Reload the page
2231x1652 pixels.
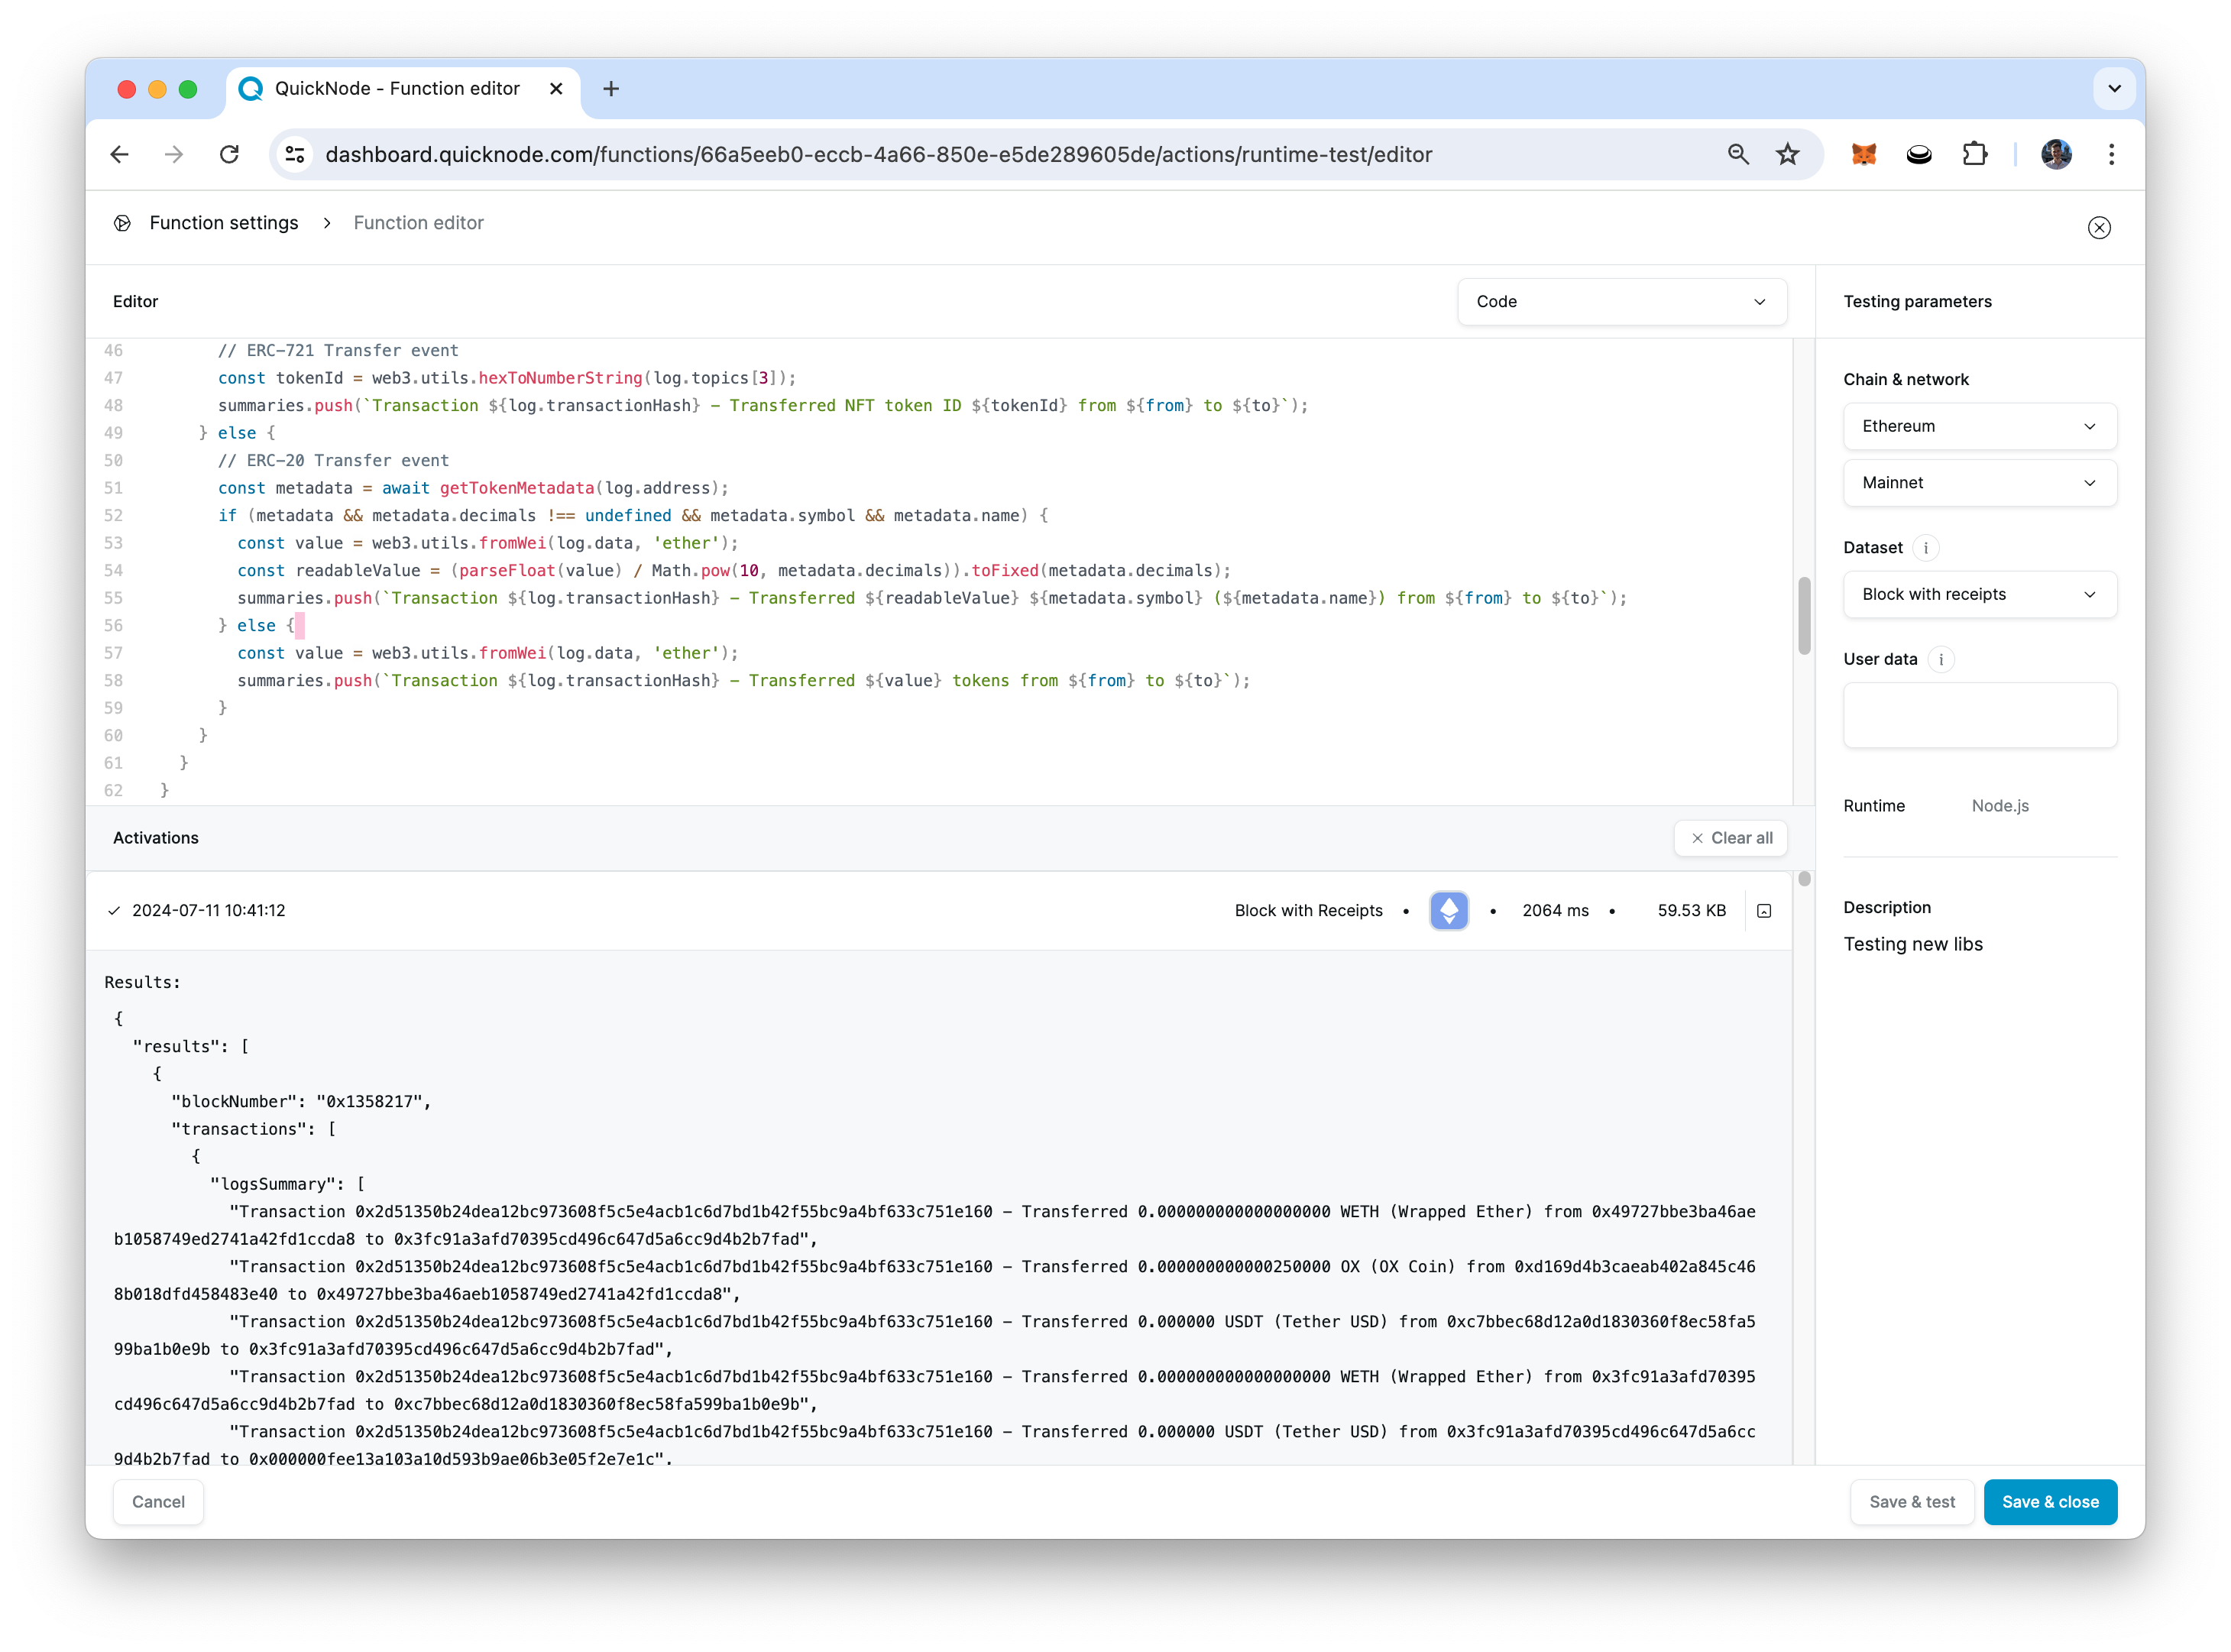[229, 154]
